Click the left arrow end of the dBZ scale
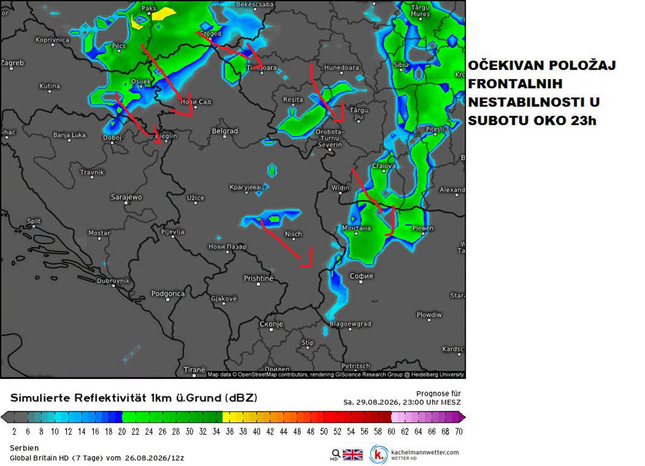The image size is (645, 466). pos(3,417)
